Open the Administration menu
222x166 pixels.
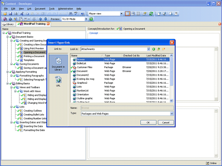pos(66,9)
